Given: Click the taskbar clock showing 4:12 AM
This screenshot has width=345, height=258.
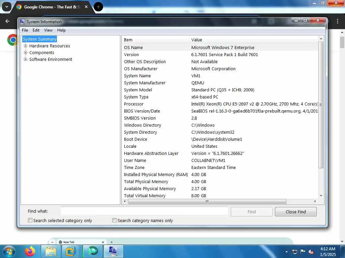Looking at the screenshot, I should click(328, 252).
